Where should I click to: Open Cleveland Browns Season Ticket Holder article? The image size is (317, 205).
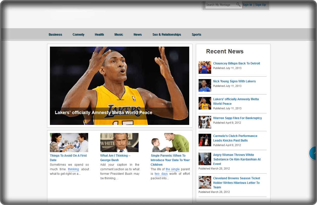(236, 183)
